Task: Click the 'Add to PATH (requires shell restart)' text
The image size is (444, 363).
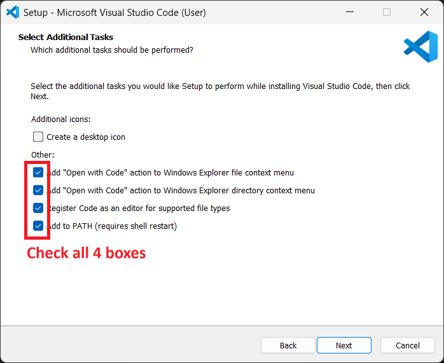Action: pos(112,226)
